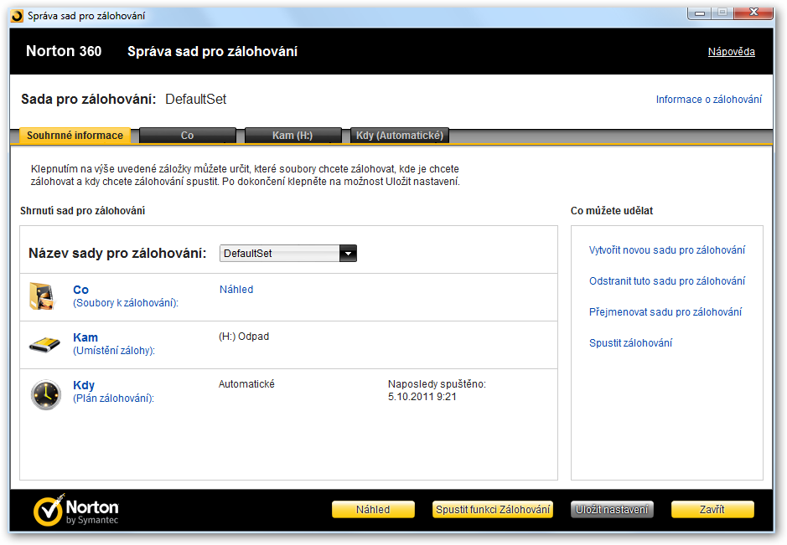Viewport: 787px width, 545px height.
Task: Switch to the Souhrnné informace tab
Action: click(75, 136)
